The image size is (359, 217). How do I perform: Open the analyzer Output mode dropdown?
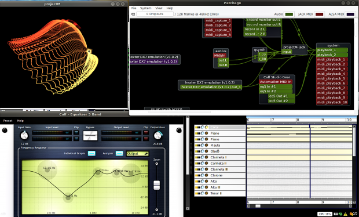137,154
